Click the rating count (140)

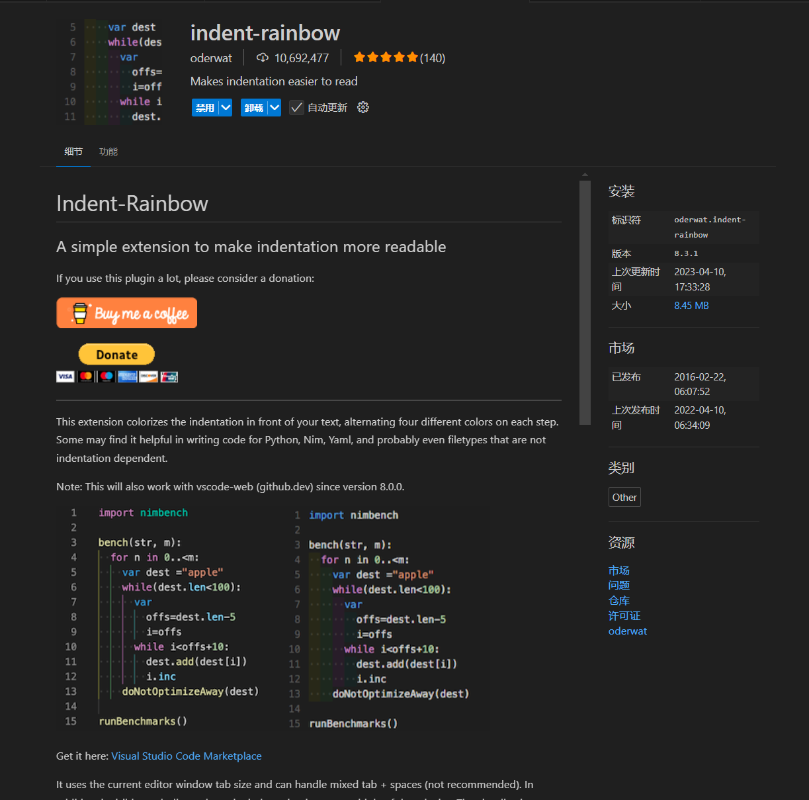tap(433, 58)
